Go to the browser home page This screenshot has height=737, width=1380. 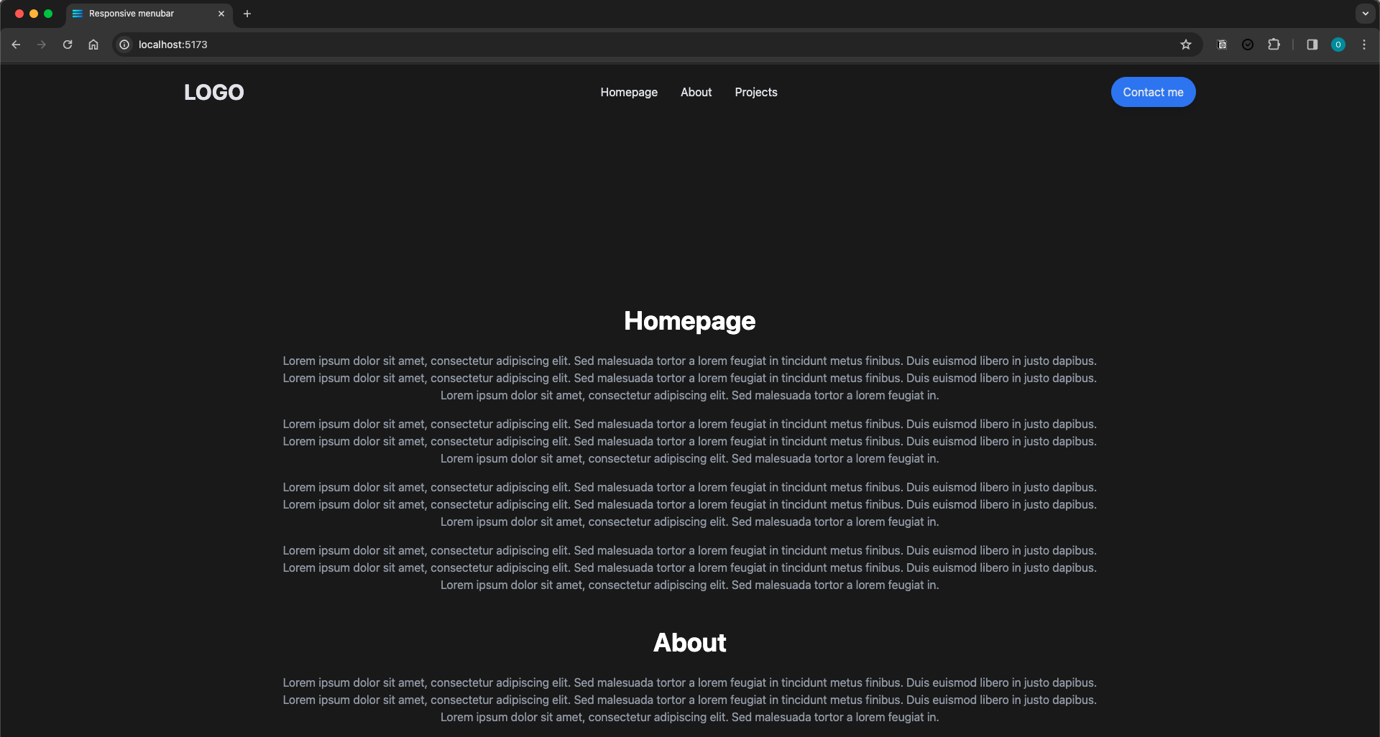click(93, 45)
